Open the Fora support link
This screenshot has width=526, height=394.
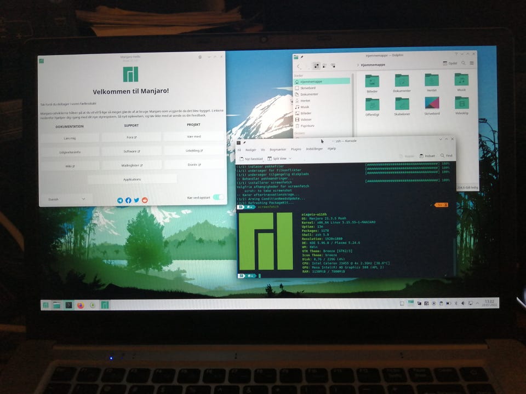click(x=131, y=137)
